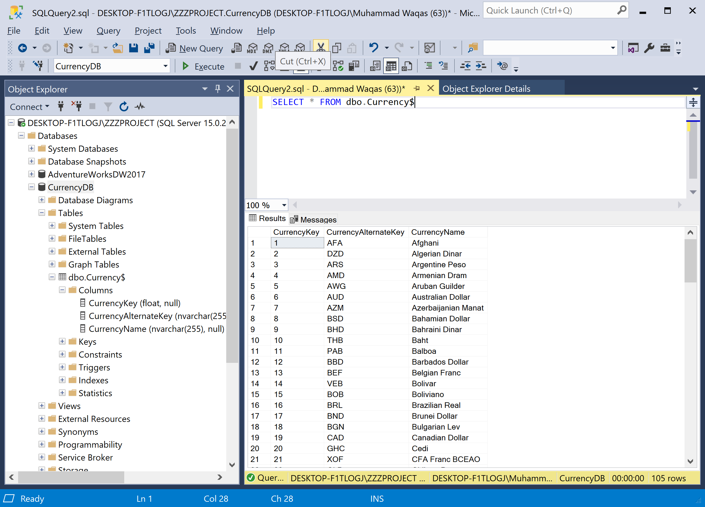Screen dimensions: 705x507
Task: Toggle Results to Grid output mode
Action: (x=391, y=66)
